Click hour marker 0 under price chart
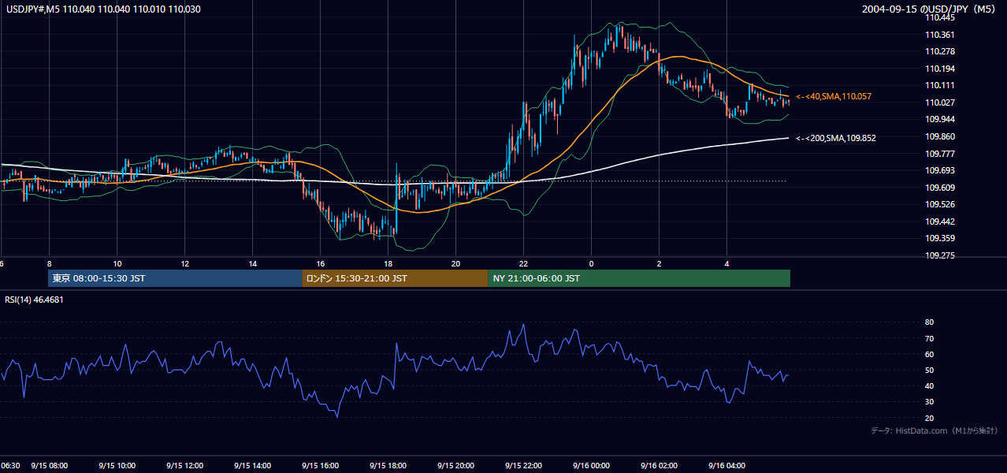Screen dimensions: 1007x473 pos(591,263)
